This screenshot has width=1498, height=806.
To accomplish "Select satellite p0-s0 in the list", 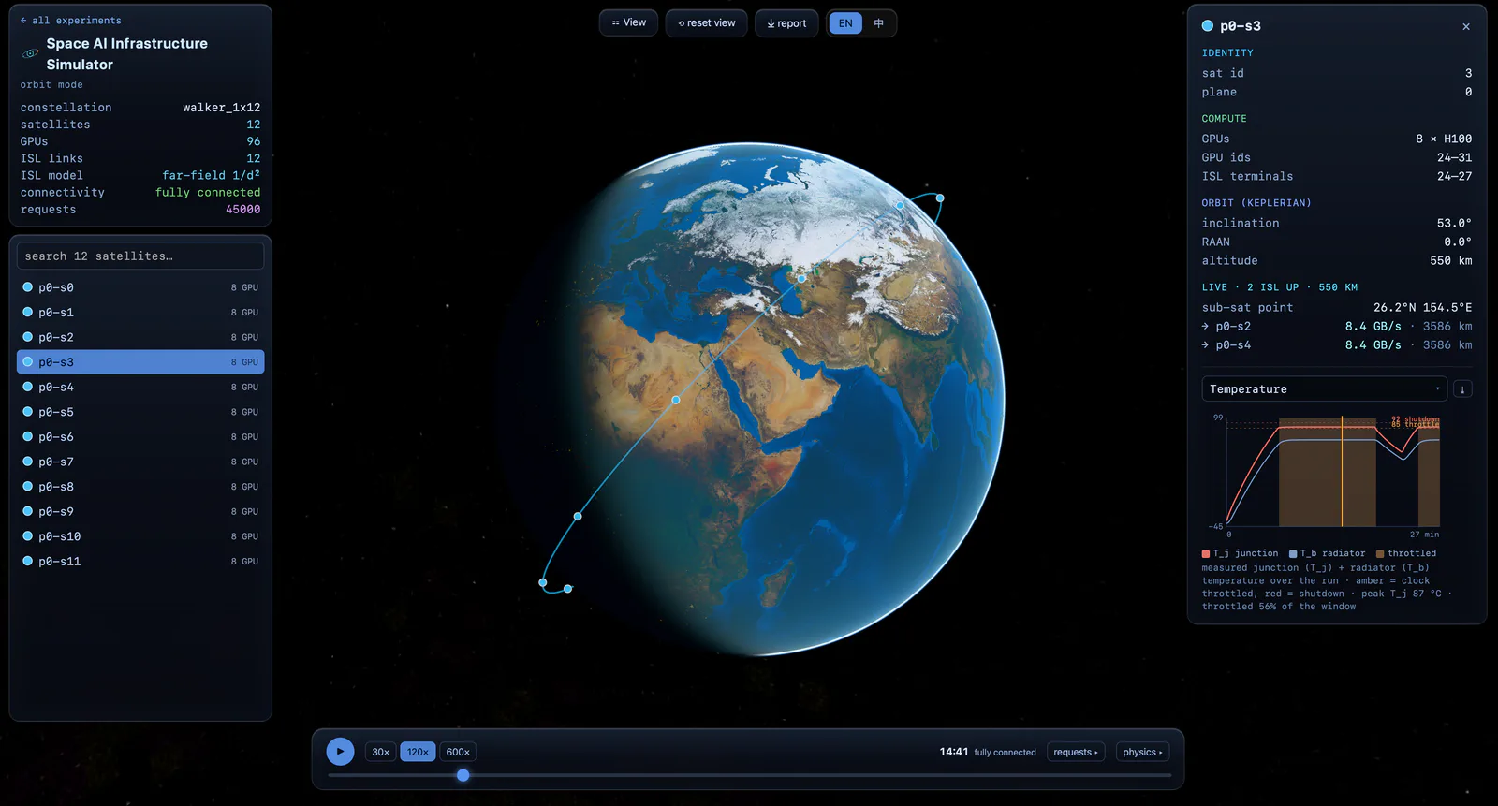I will click(x=140, y=287).
